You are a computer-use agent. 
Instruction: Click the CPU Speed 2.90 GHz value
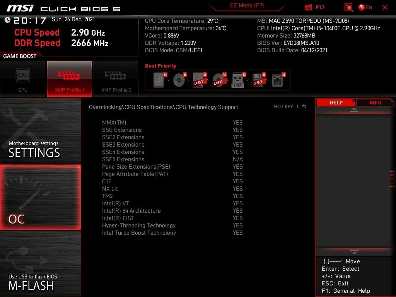pos(88,32)
